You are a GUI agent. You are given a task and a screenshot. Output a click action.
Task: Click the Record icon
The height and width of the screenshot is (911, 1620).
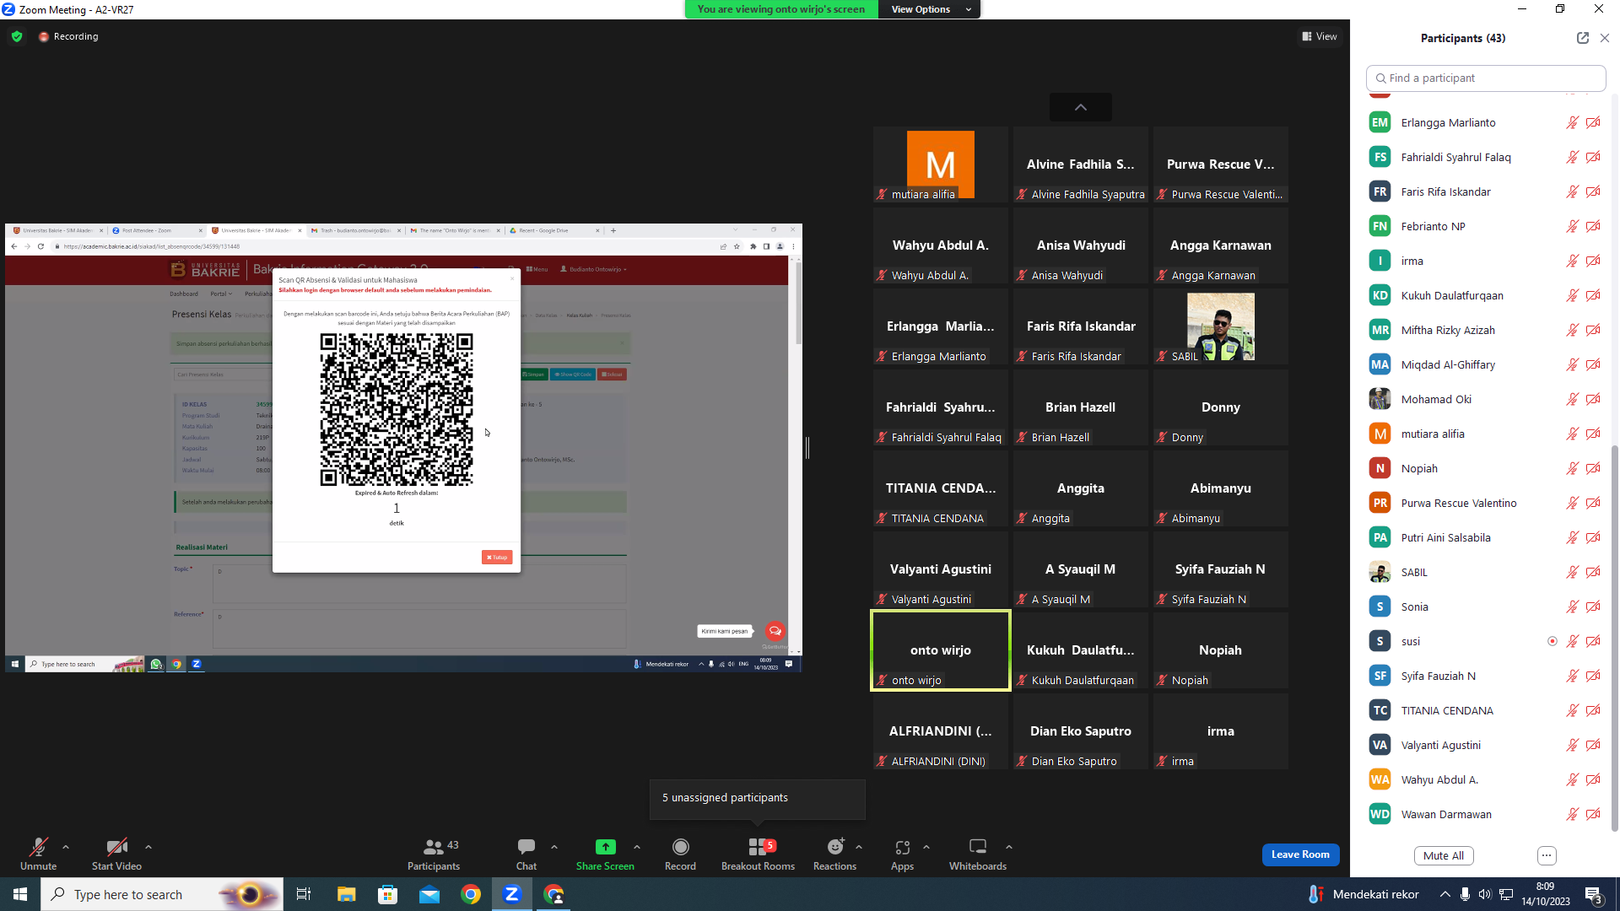pos(680,847)
